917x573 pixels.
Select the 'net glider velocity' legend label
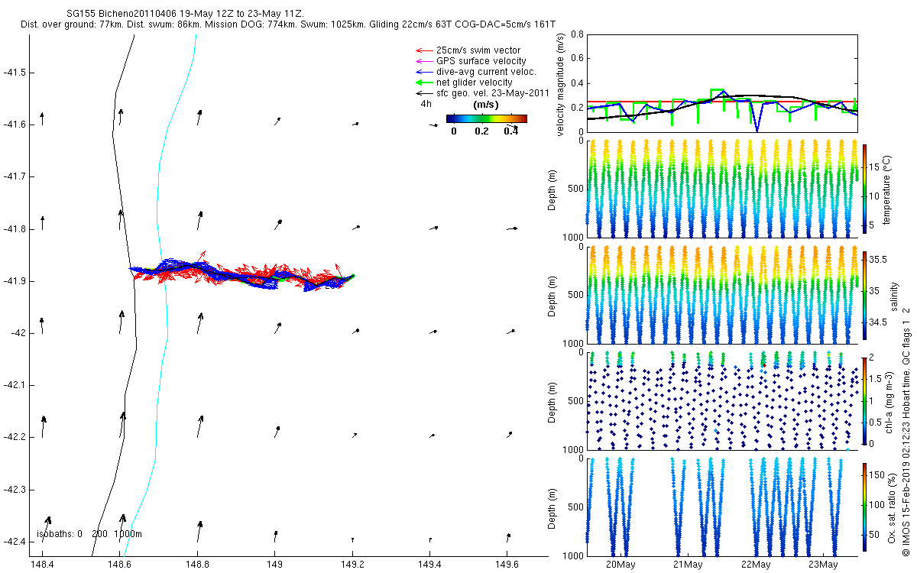[474, 83]
